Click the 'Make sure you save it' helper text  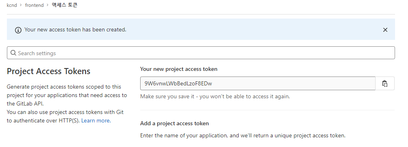[215, 97]
